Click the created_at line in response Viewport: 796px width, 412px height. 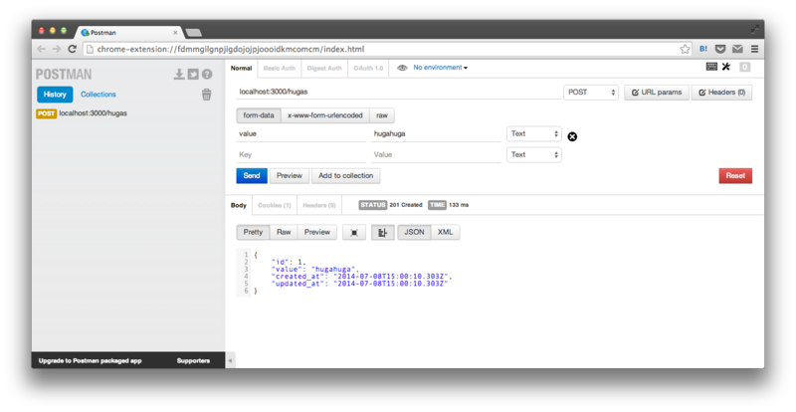tap(361, 277)
